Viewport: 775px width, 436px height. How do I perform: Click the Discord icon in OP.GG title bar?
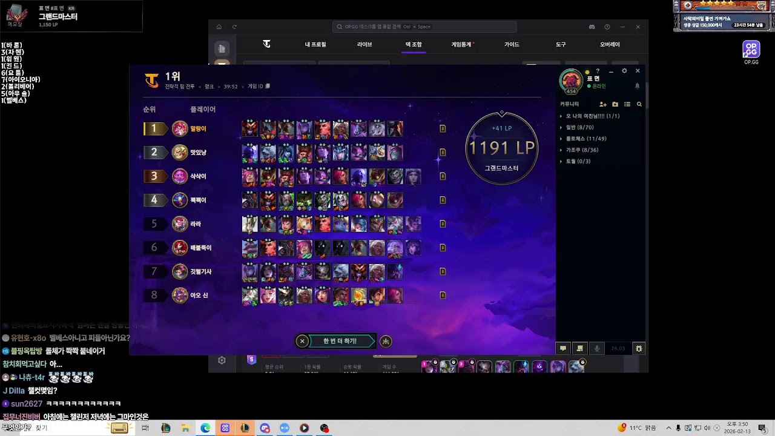592,27
